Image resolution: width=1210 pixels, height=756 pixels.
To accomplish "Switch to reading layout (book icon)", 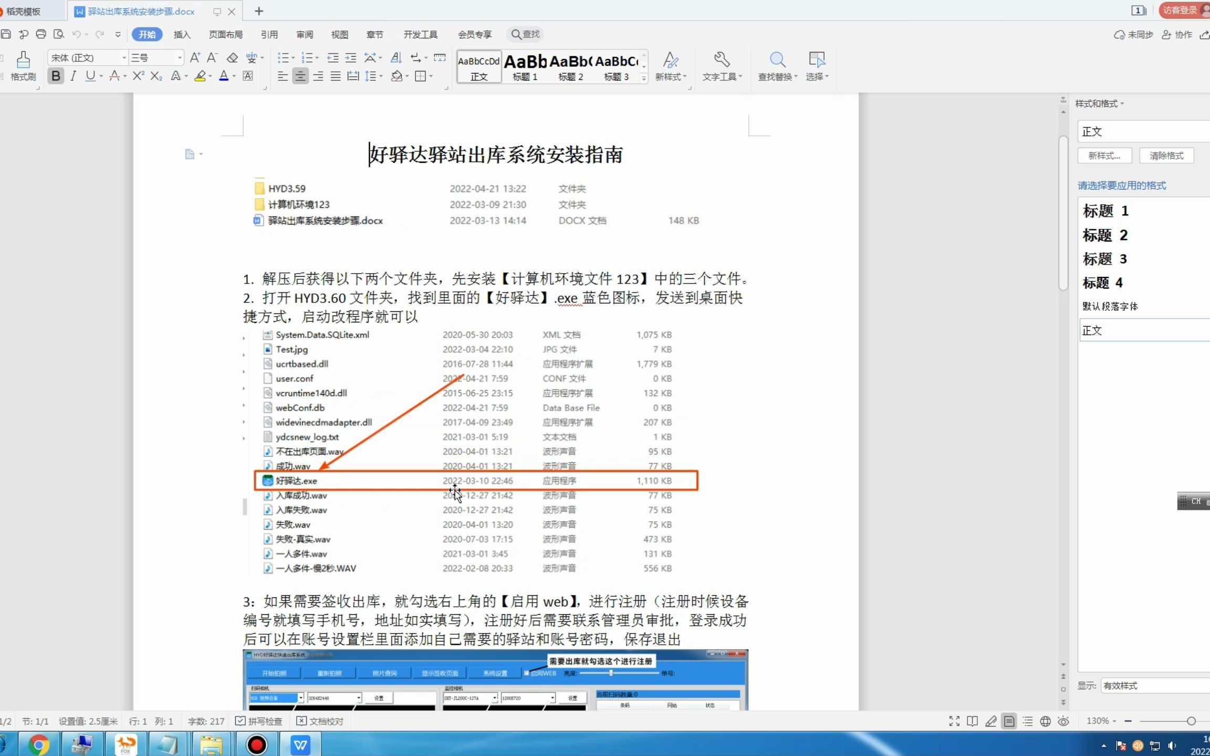I will point(972,721).
